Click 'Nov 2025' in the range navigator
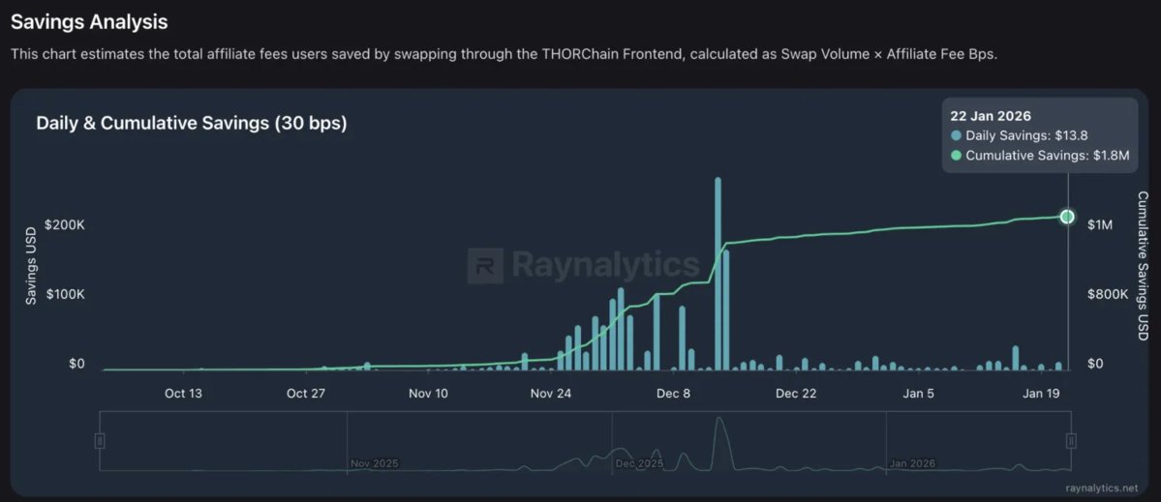The width and height of the screenshot is (1161, 502). 375,463
